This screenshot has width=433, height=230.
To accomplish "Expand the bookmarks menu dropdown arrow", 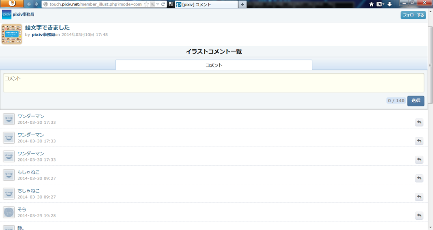I will pyautogui.click(x=383, y=4).
